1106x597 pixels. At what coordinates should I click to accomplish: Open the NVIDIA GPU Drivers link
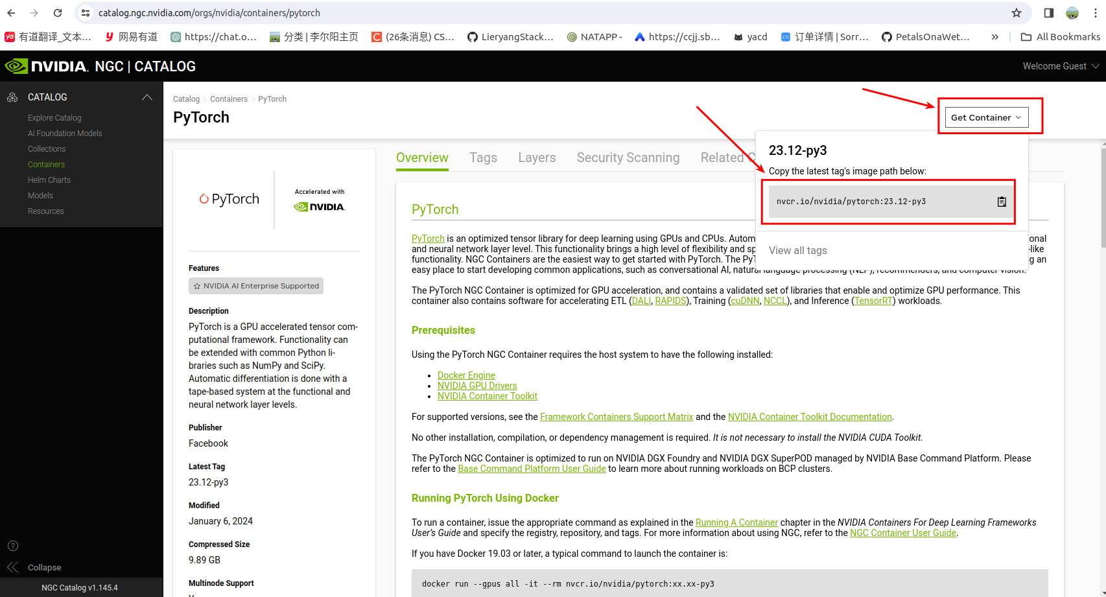477,386
